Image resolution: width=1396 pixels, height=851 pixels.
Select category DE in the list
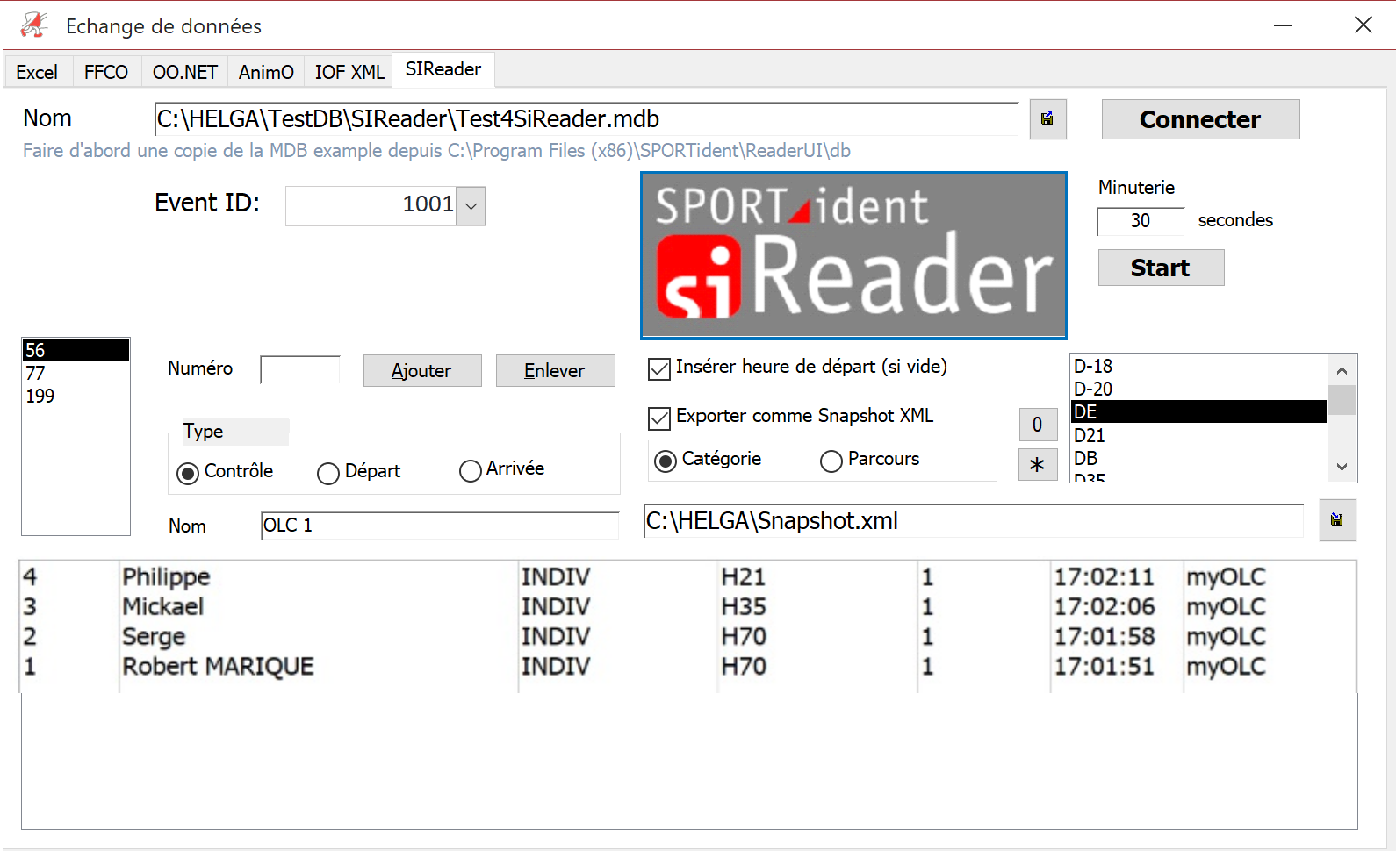click(1198, 412)
